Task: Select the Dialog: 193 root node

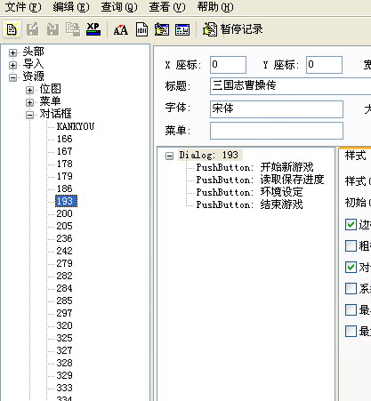Action: click(210, 155)
